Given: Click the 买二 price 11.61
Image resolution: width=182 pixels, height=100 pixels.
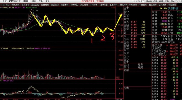Looking at the screenshot, I should [x=133, y=39].
